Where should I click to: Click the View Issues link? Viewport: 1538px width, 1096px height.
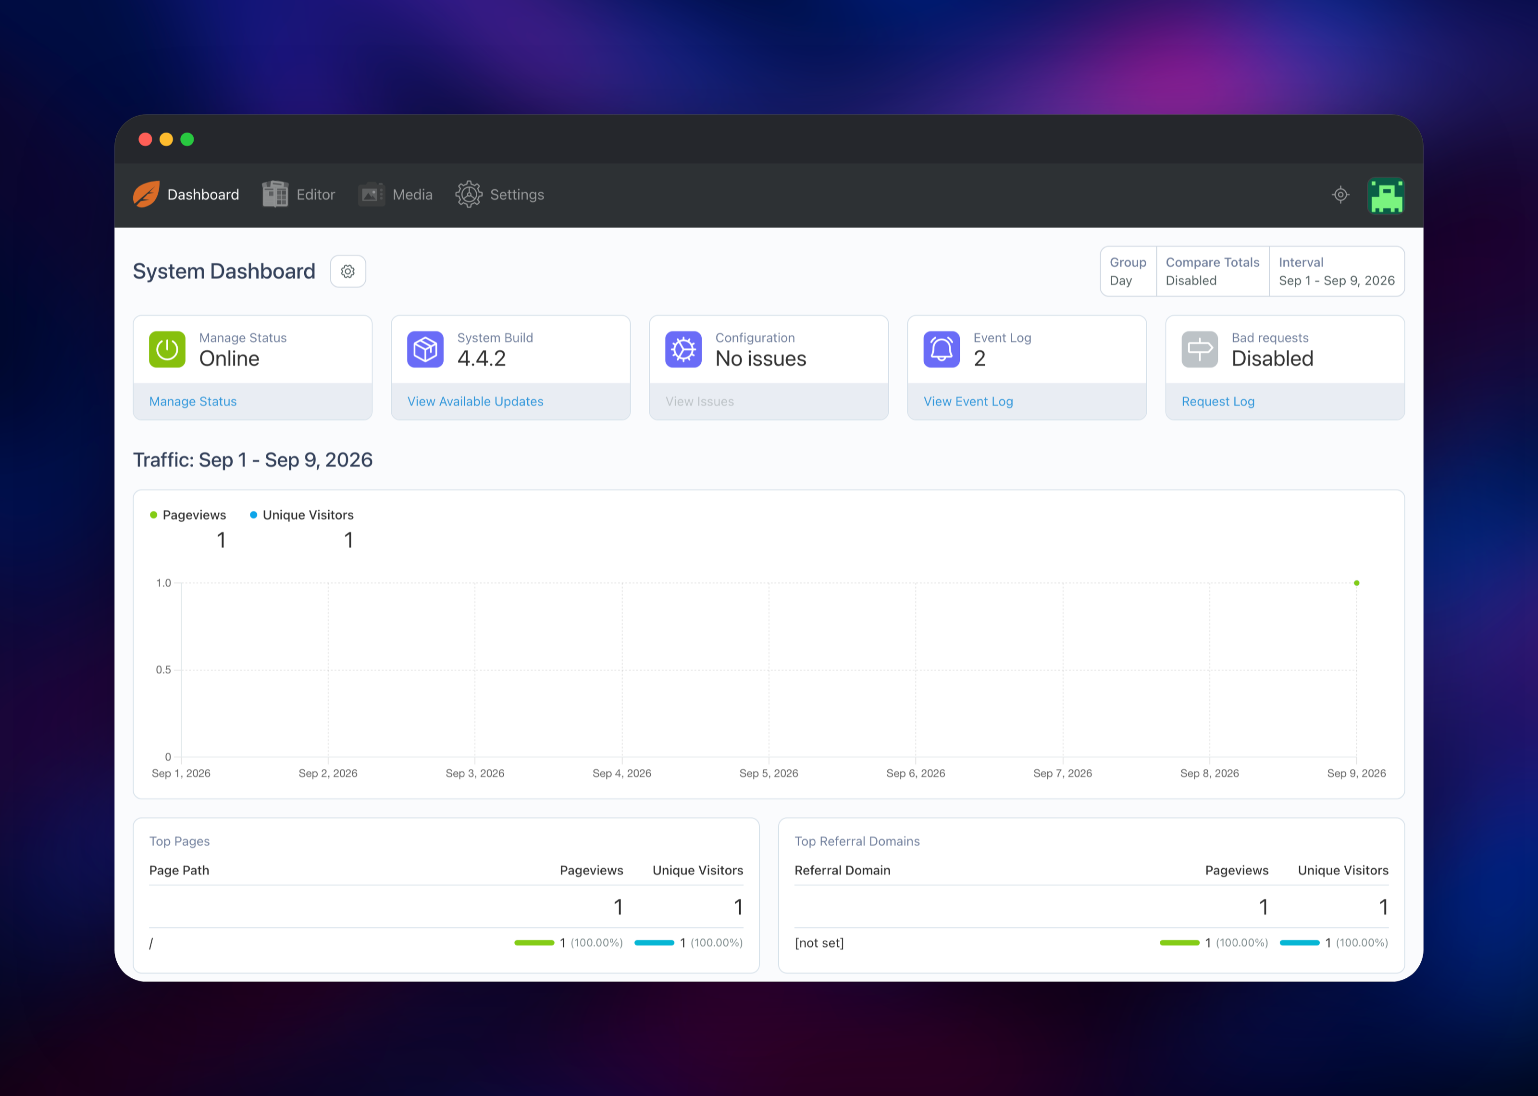[700, 402]
